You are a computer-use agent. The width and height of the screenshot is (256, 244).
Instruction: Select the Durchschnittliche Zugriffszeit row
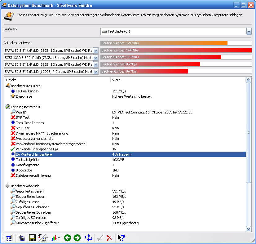click(x=128, y=223)
